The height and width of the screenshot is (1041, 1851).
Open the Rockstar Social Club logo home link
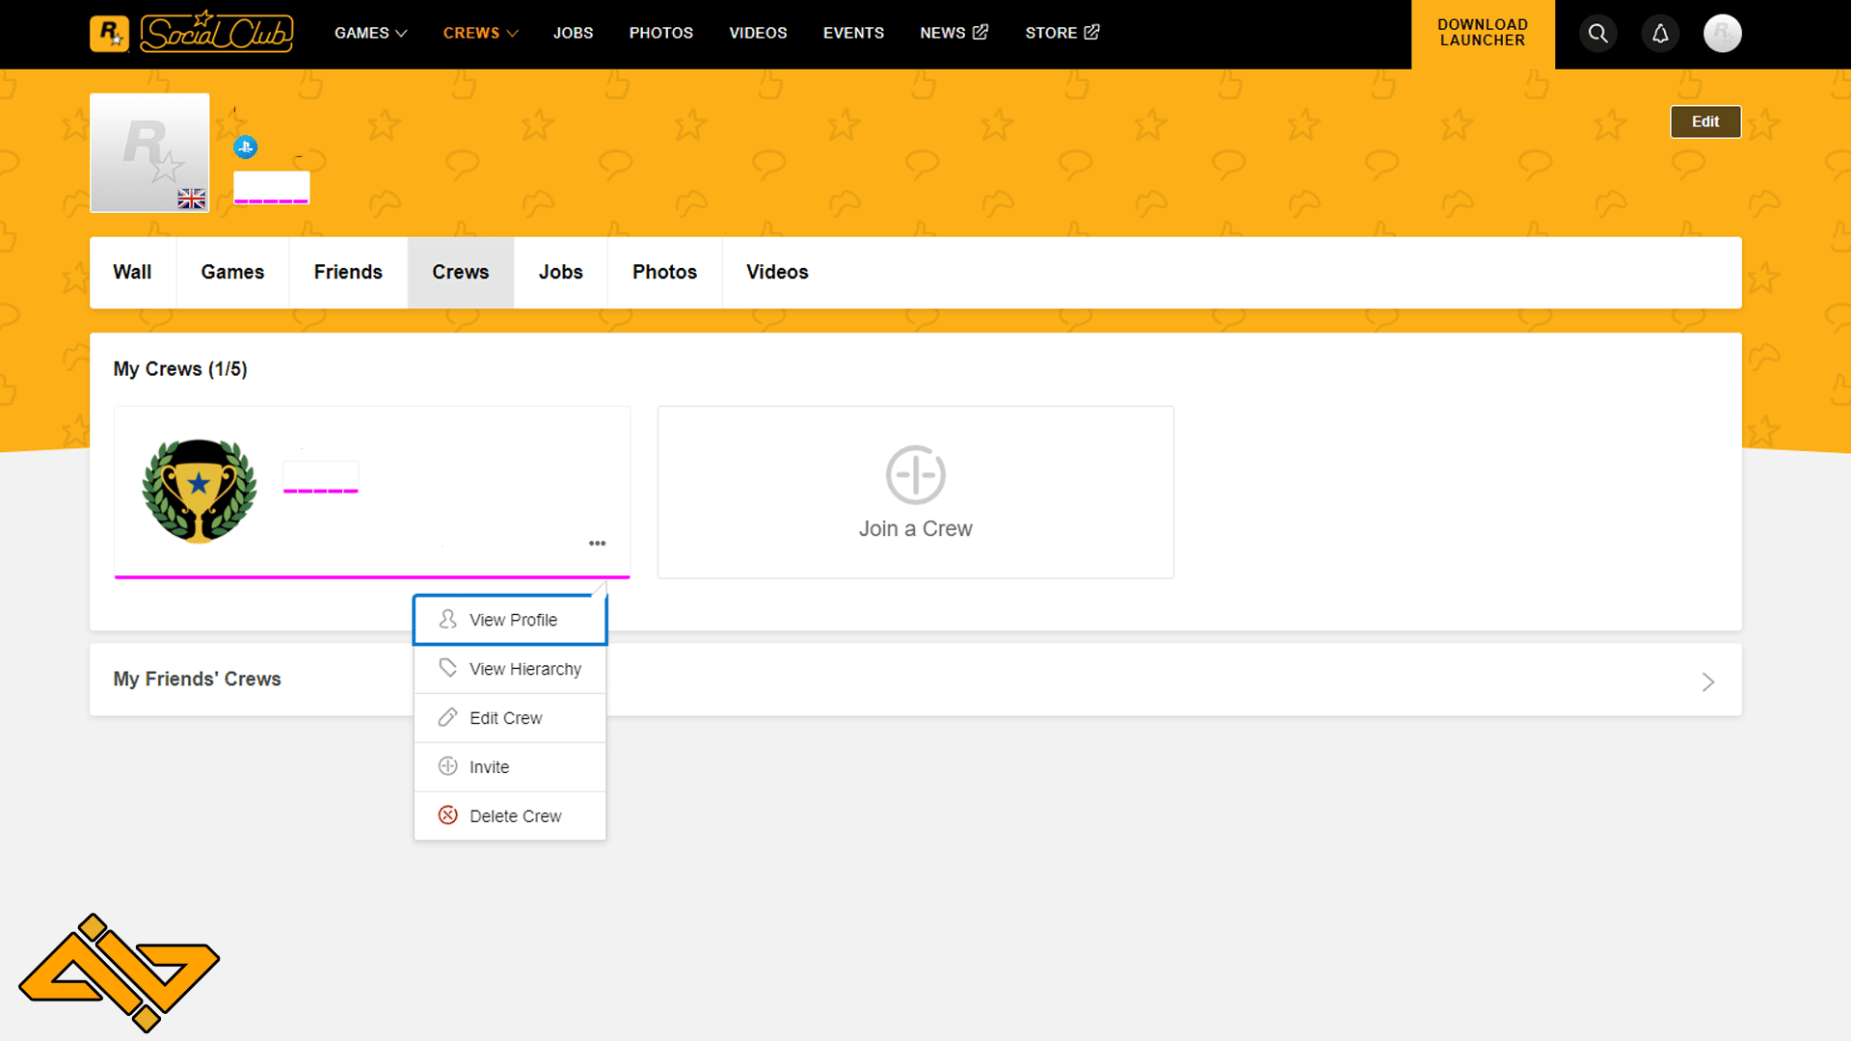tap(192, 33)
